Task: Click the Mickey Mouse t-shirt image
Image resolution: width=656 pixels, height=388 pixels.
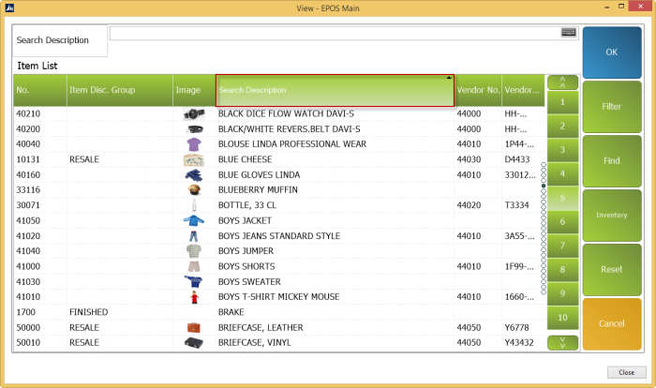Action: click(194, 297)
